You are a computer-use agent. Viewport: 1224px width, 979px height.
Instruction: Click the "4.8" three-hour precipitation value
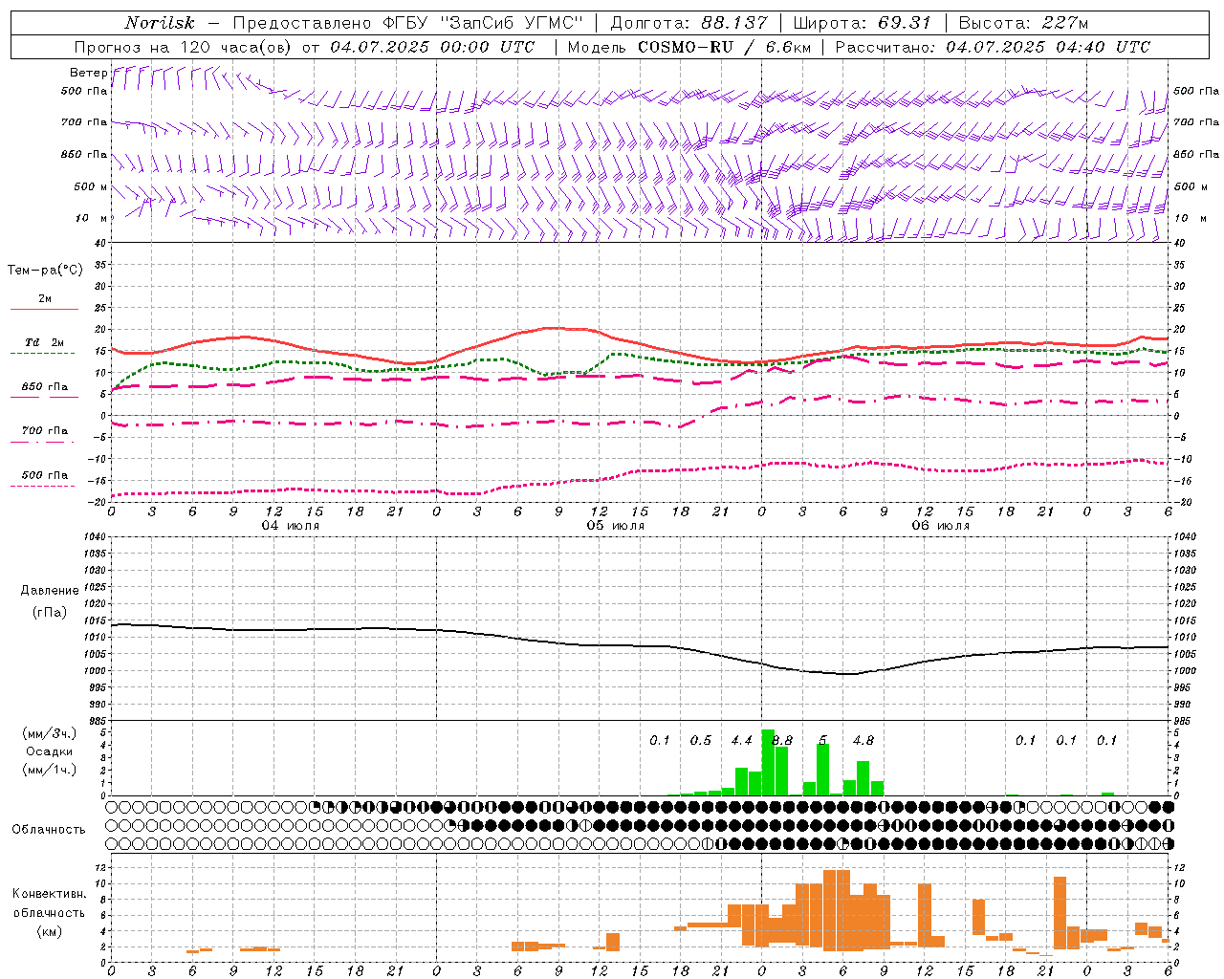863,741
